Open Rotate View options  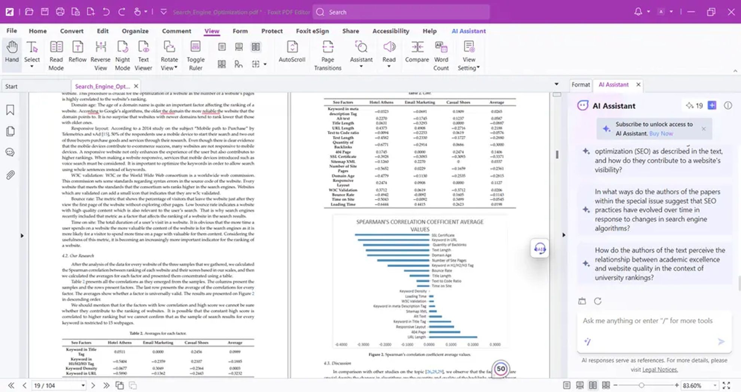169,56
